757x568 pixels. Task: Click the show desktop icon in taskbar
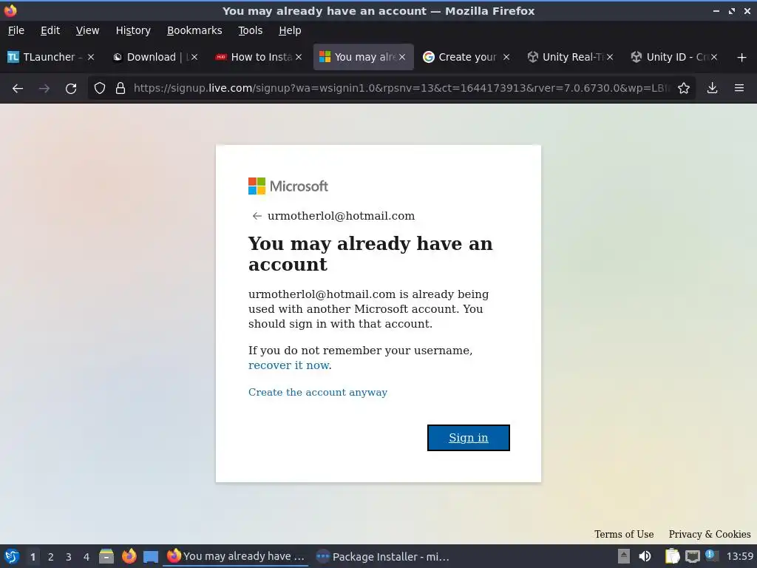click(x=151, y=557)
